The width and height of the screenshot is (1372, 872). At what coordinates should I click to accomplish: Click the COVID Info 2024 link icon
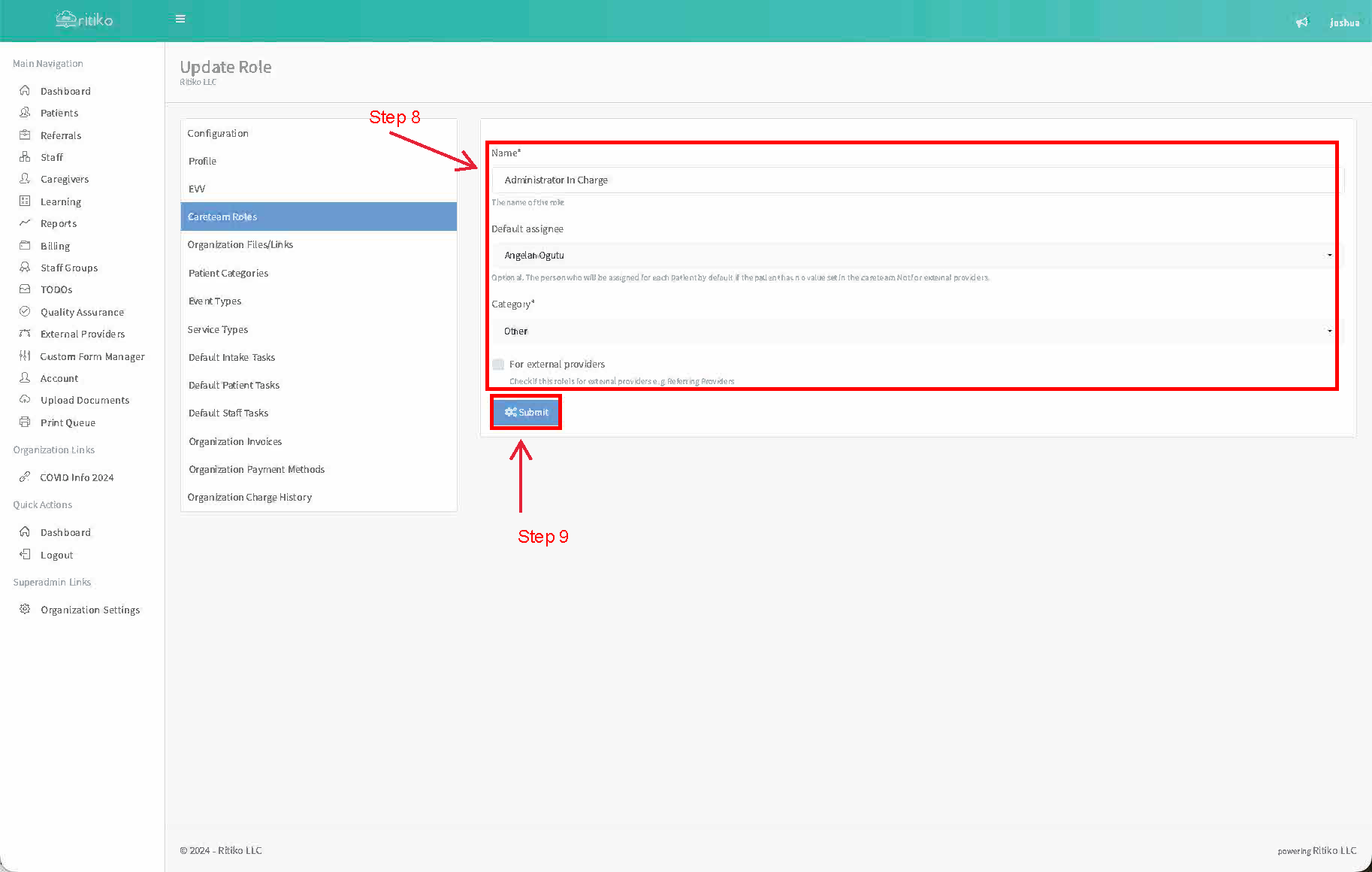click(25, 477)
